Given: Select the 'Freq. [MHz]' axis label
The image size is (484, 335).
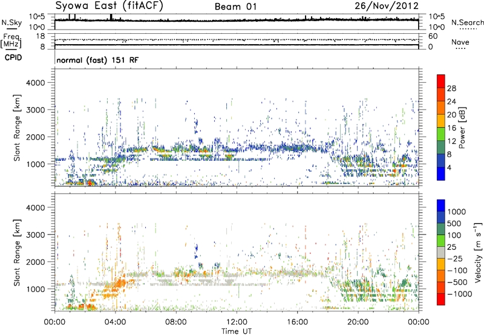Looking at the screenshot, I should tap(11, 41).
